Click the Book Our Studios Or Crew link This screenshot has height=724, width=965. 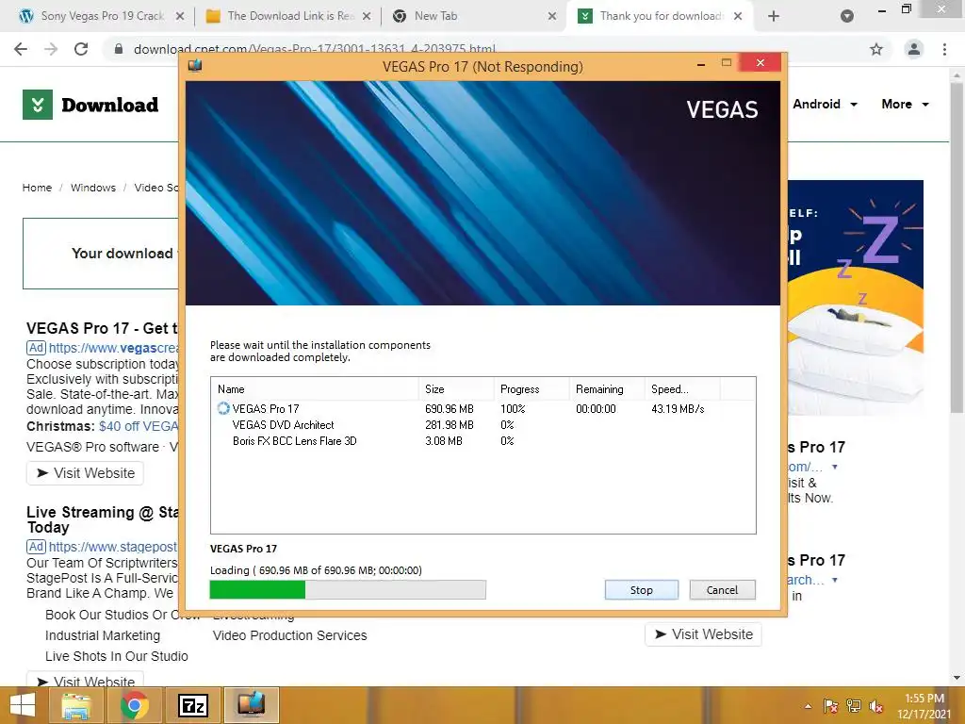pos(122,615)
